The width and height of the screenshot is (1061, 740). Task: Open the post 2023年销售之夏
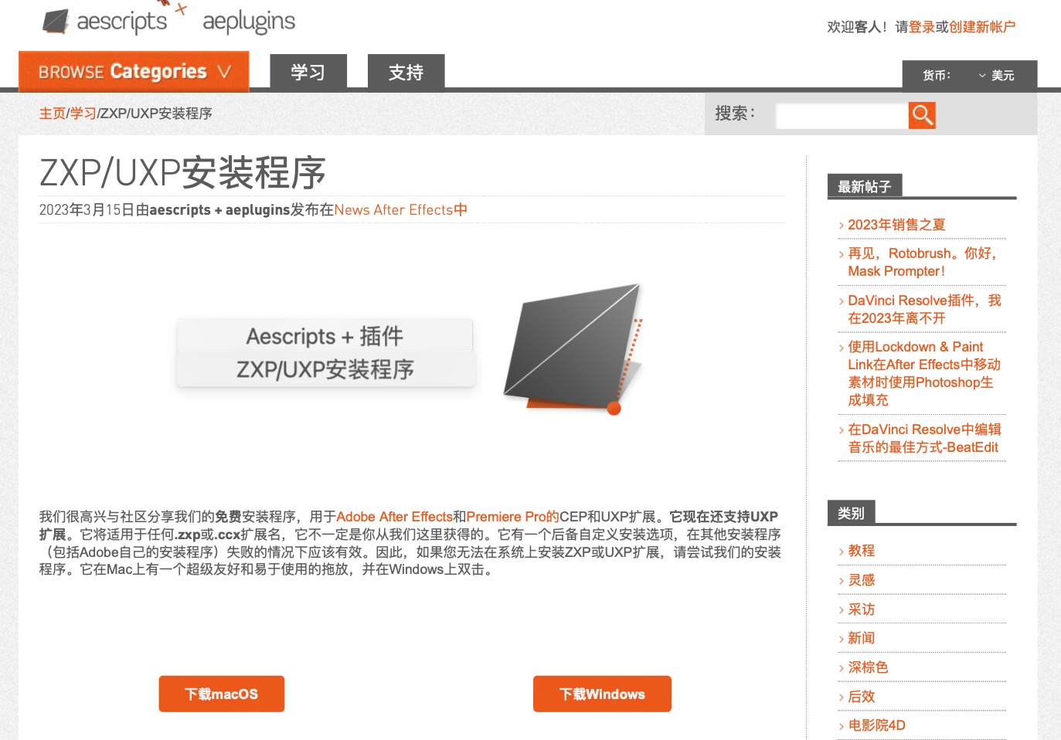point(896,225)
